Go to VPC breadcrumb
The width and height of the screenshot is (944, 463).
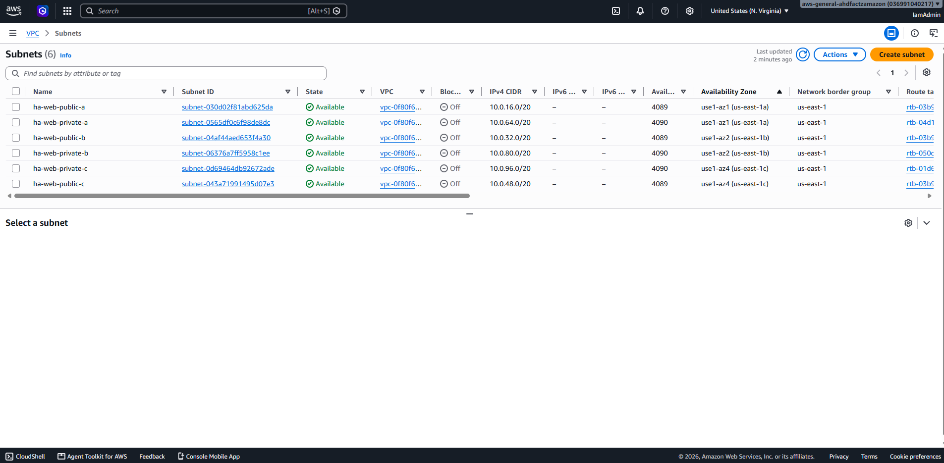33,33
